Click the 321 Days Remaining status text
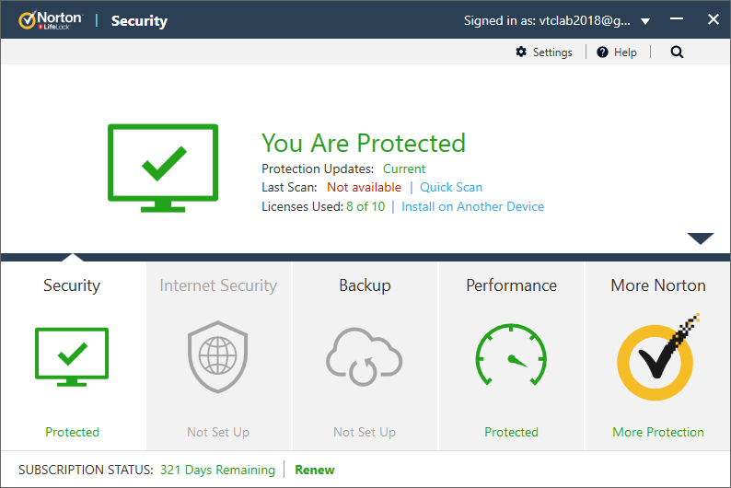Viewport: 731px width, 488px height. [217, 470]
